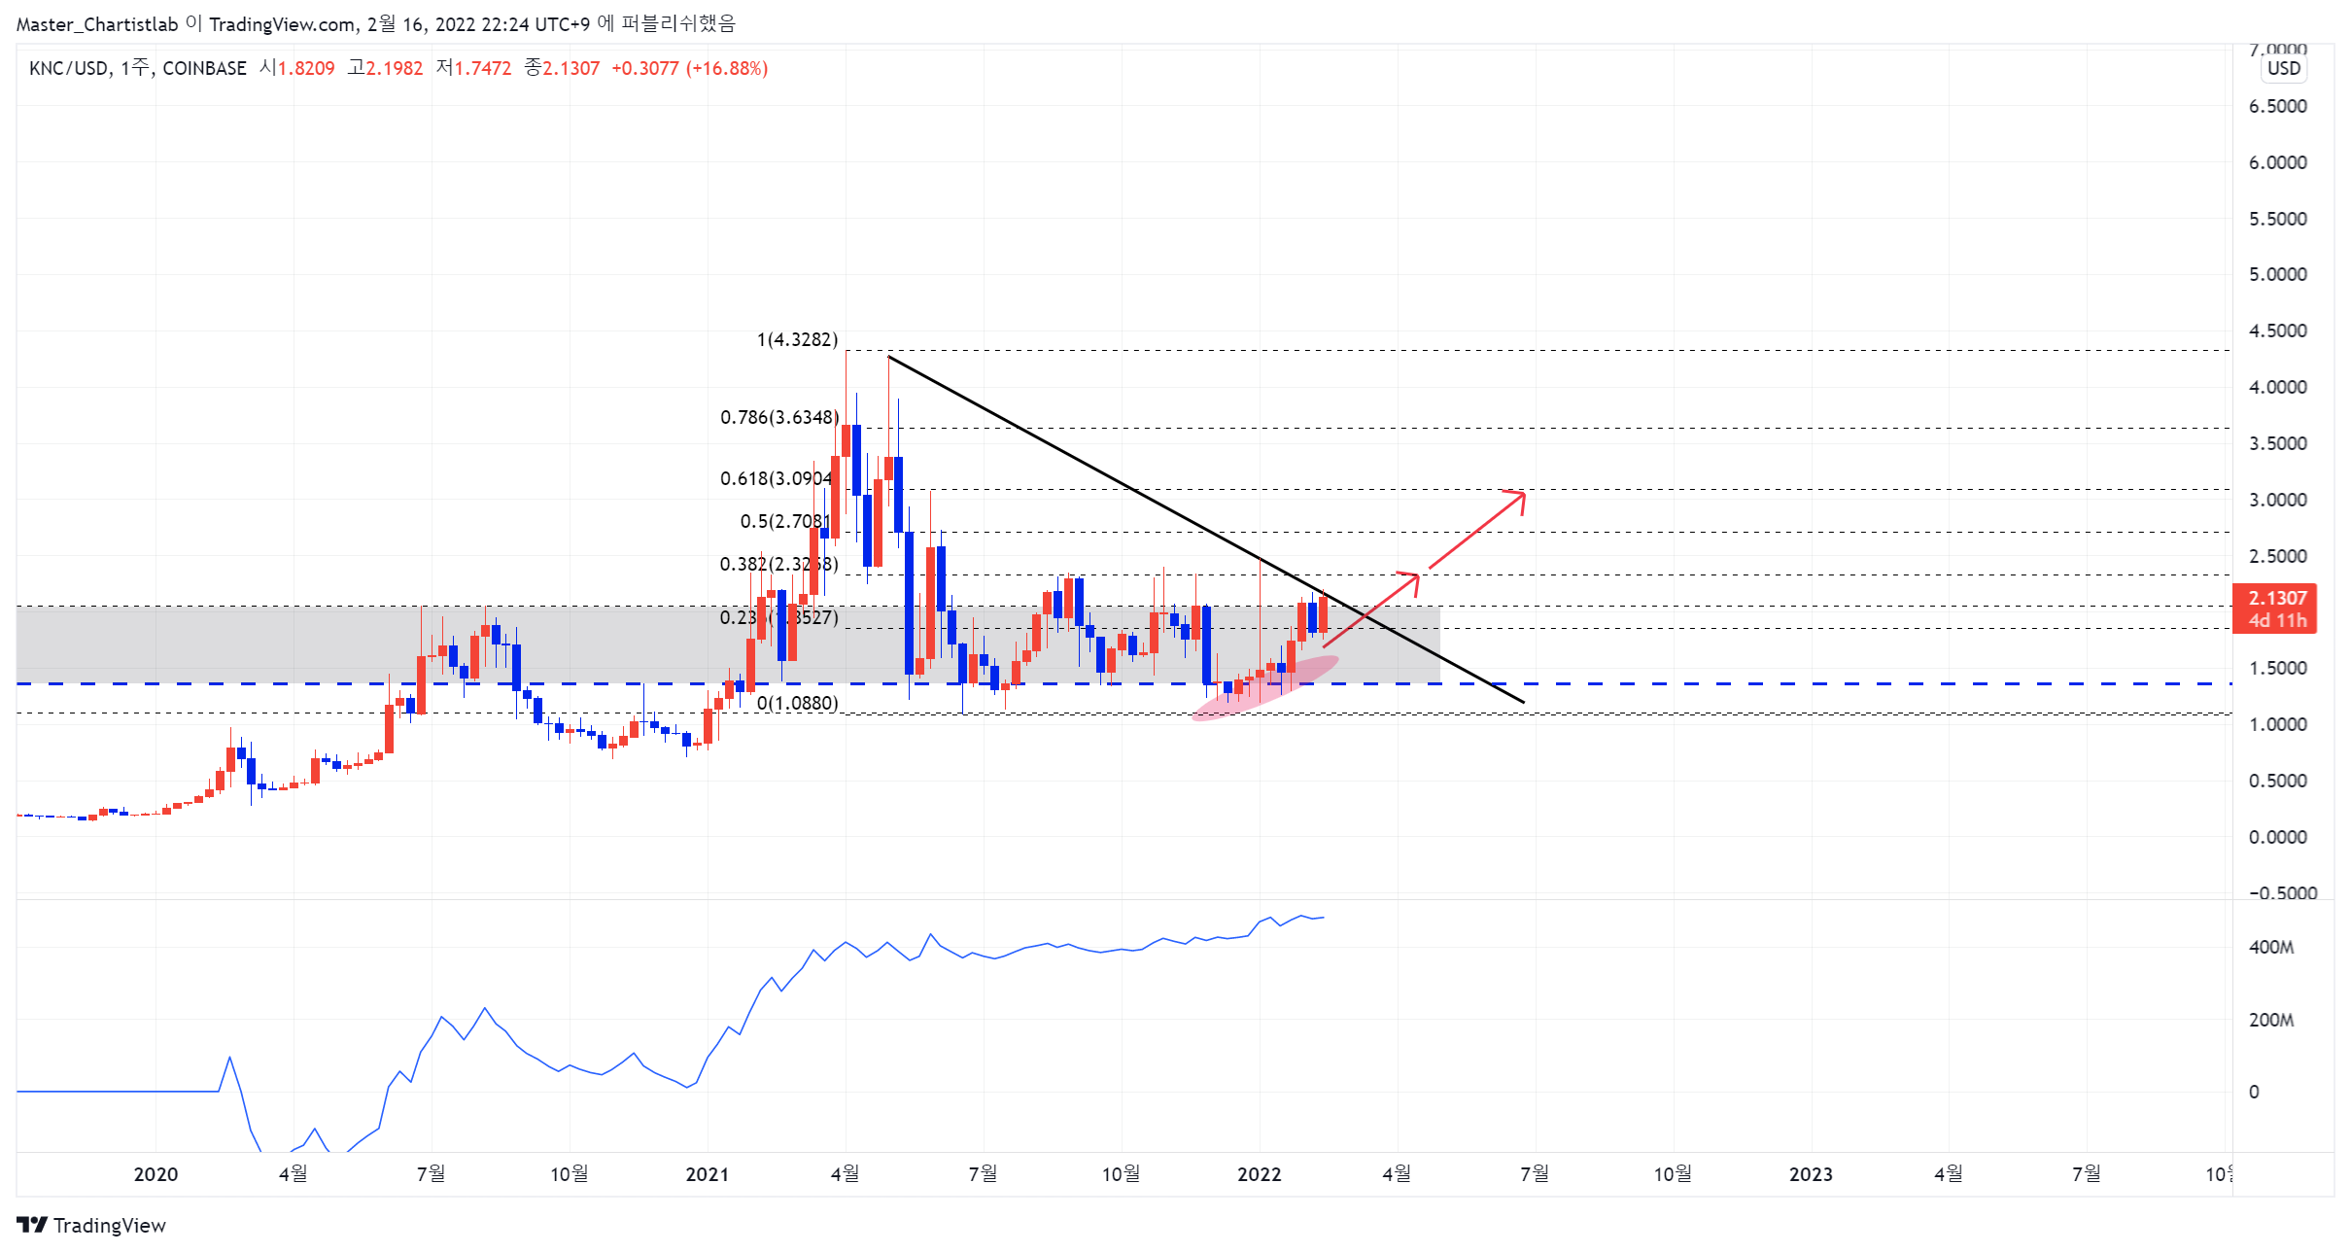Screen dimensions: 2351x1253
Task: Click the 2023 label on time axis
Action: pyautogui.click(x=1811, y=1174)
